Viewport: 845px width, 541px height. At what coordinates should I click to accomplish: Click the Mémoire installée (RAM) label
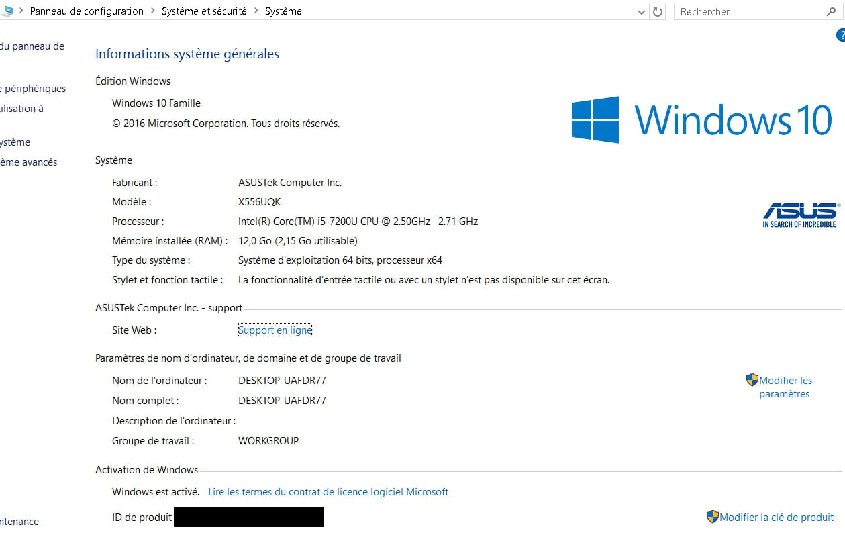click(170, 241)
